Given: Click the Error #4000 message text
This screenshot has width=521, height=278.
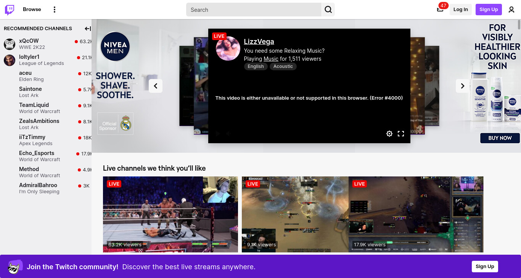Looking at the screenshot, I should tap(309, 98).
